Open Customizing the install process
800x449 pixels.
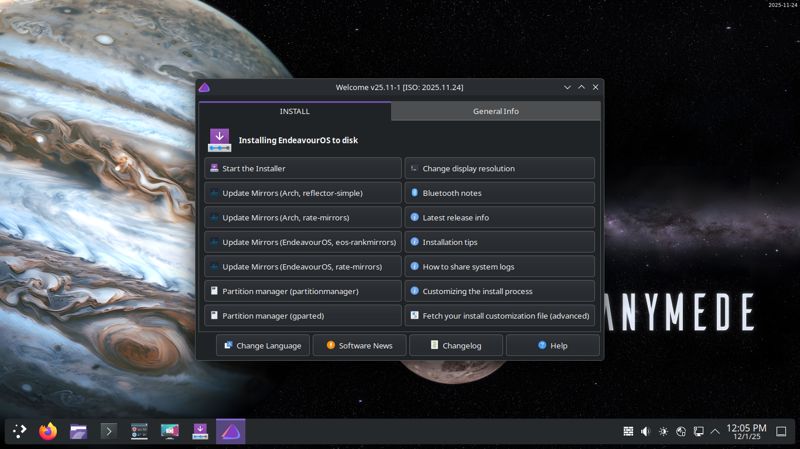coord(500,291)
